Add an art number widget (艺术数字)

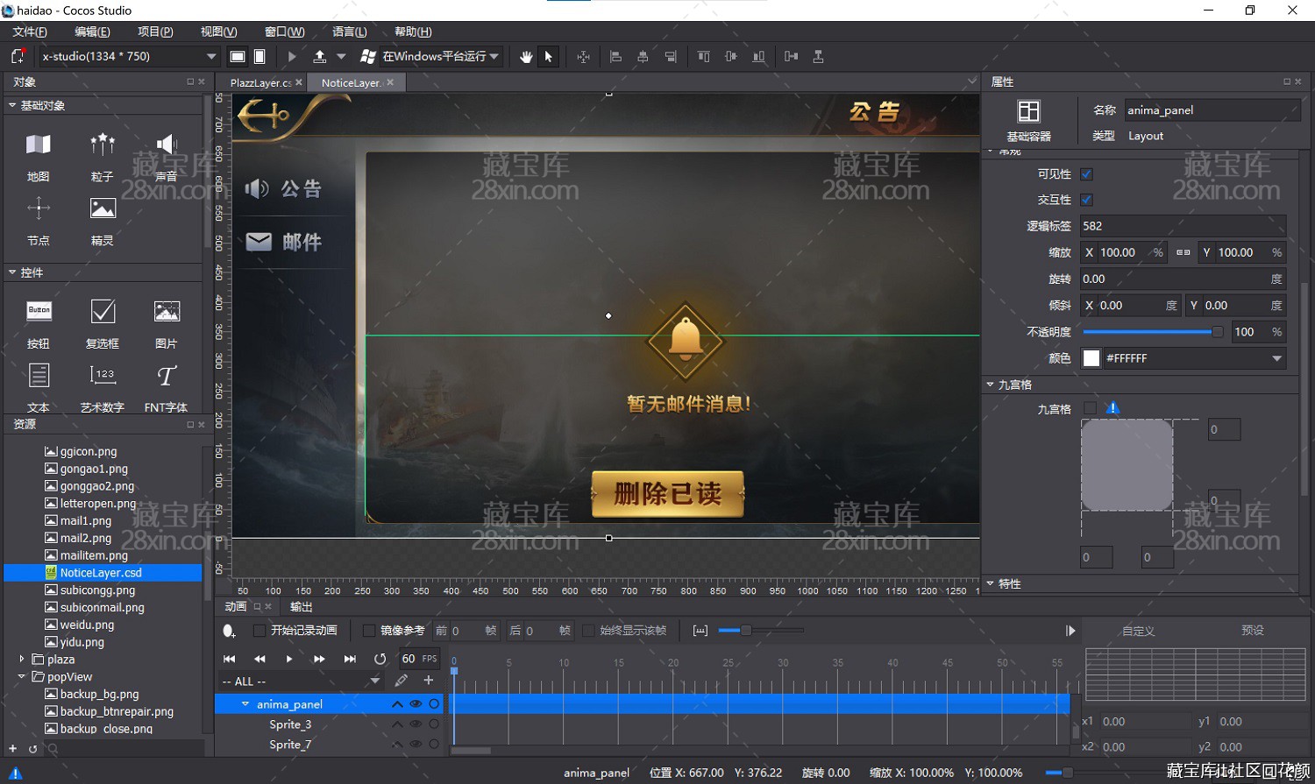coord(103,387)
